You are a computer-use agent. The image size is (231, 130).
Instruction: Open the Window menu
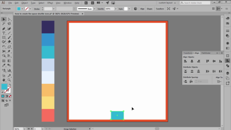tap(67, 3)
